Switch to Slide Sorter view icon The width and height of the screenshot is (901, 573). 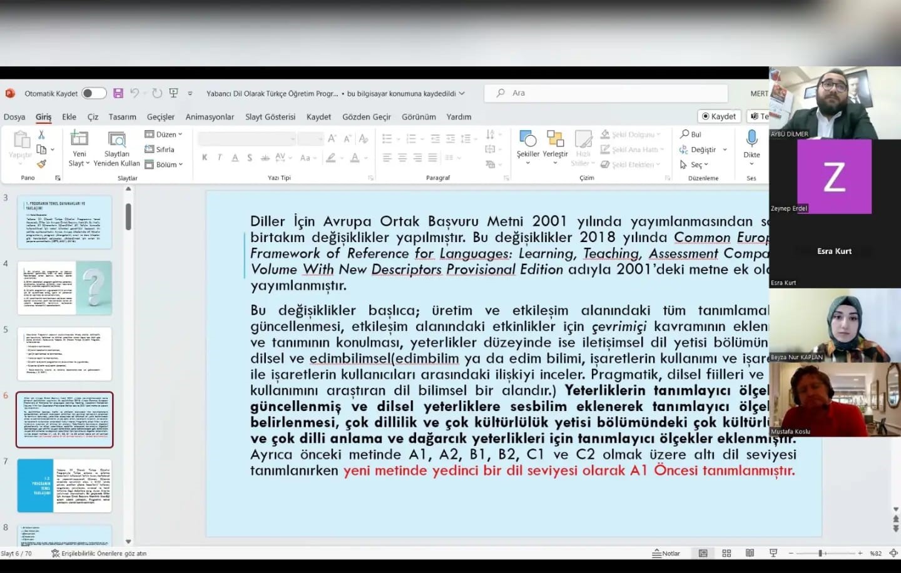pos(726,554)
